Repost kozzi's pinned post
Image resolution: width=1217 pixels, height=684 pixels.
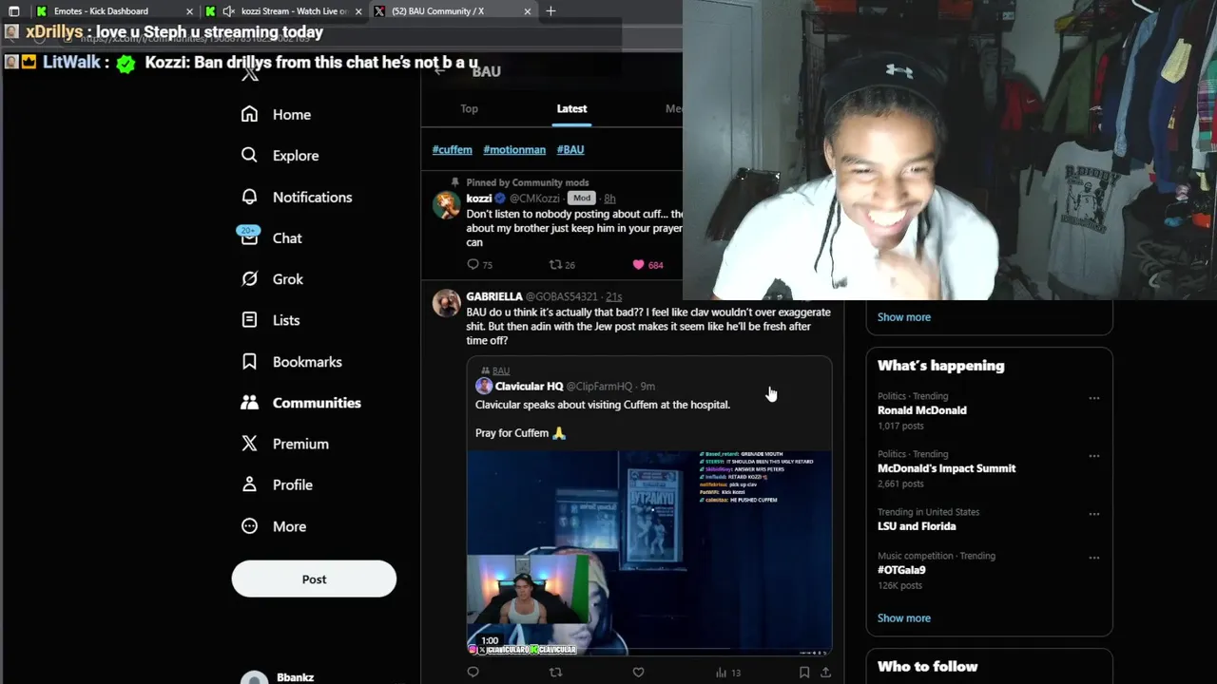pyautogui.click(x=555, y=265)
